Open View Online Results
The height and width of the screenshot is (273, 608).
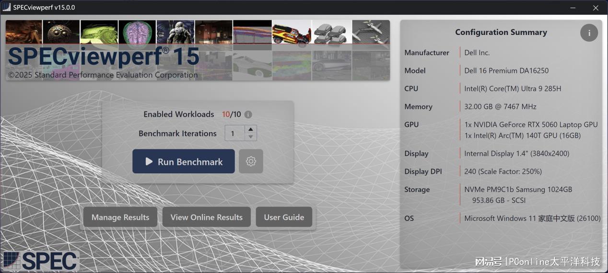[206, 217]
